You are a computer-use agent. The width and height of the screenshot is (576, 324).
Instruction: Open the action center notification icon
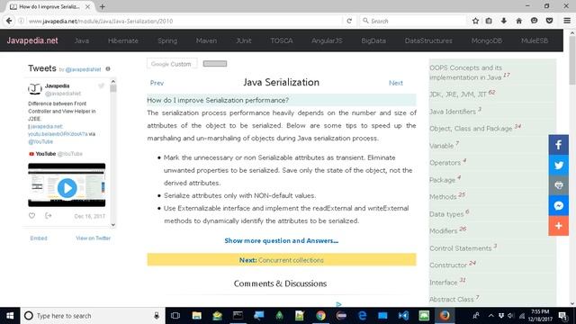click(x=562, y=316)
